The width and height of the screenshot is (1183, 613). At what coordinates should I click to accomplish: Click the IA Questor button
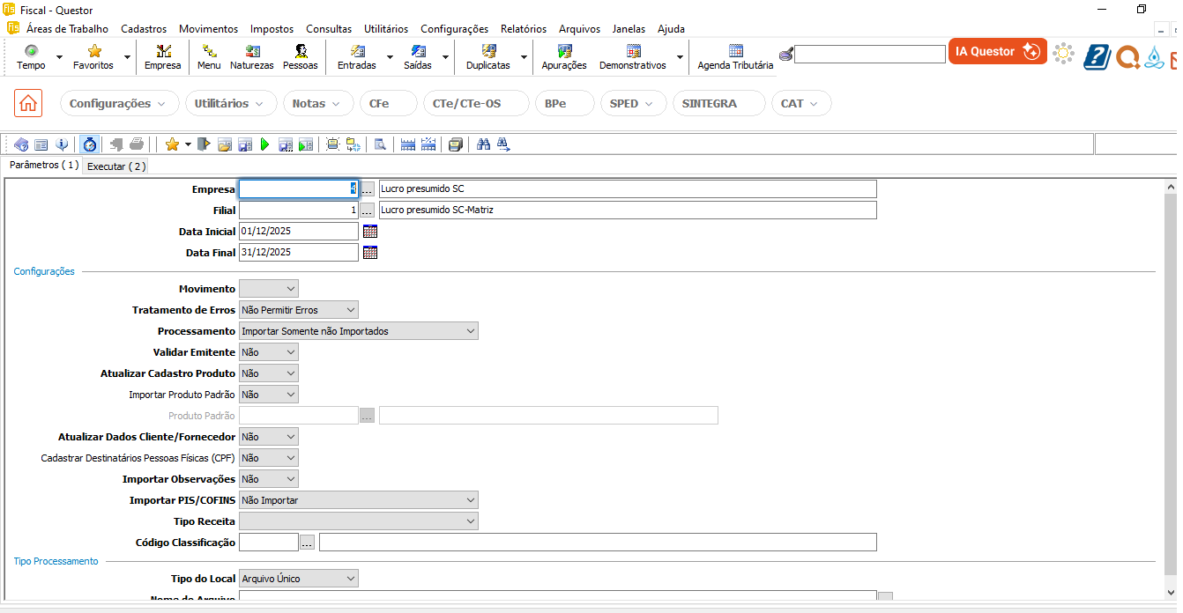pyautogui.click(x=997, y=52)
